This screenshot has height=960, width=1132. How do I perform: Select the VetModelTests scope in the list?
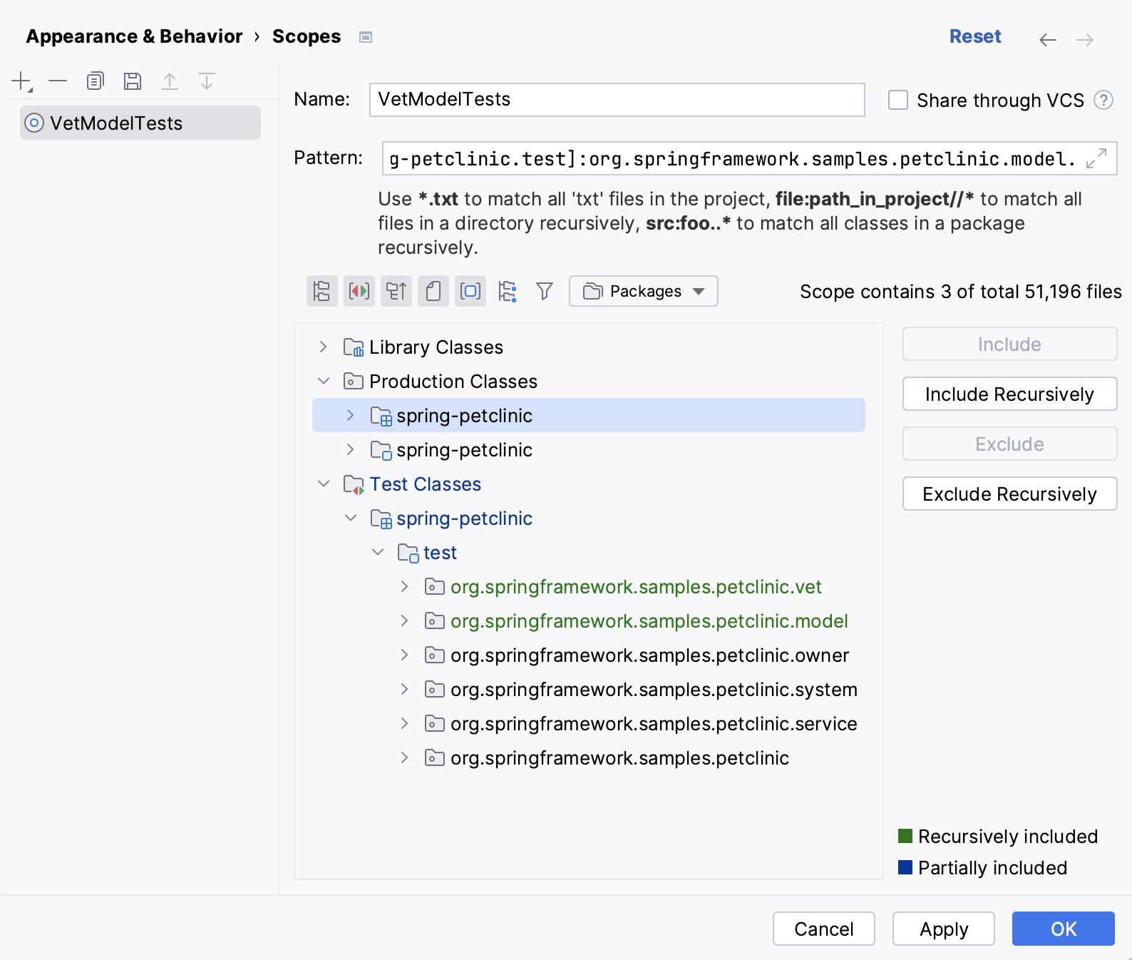click(x=116, y=123)
